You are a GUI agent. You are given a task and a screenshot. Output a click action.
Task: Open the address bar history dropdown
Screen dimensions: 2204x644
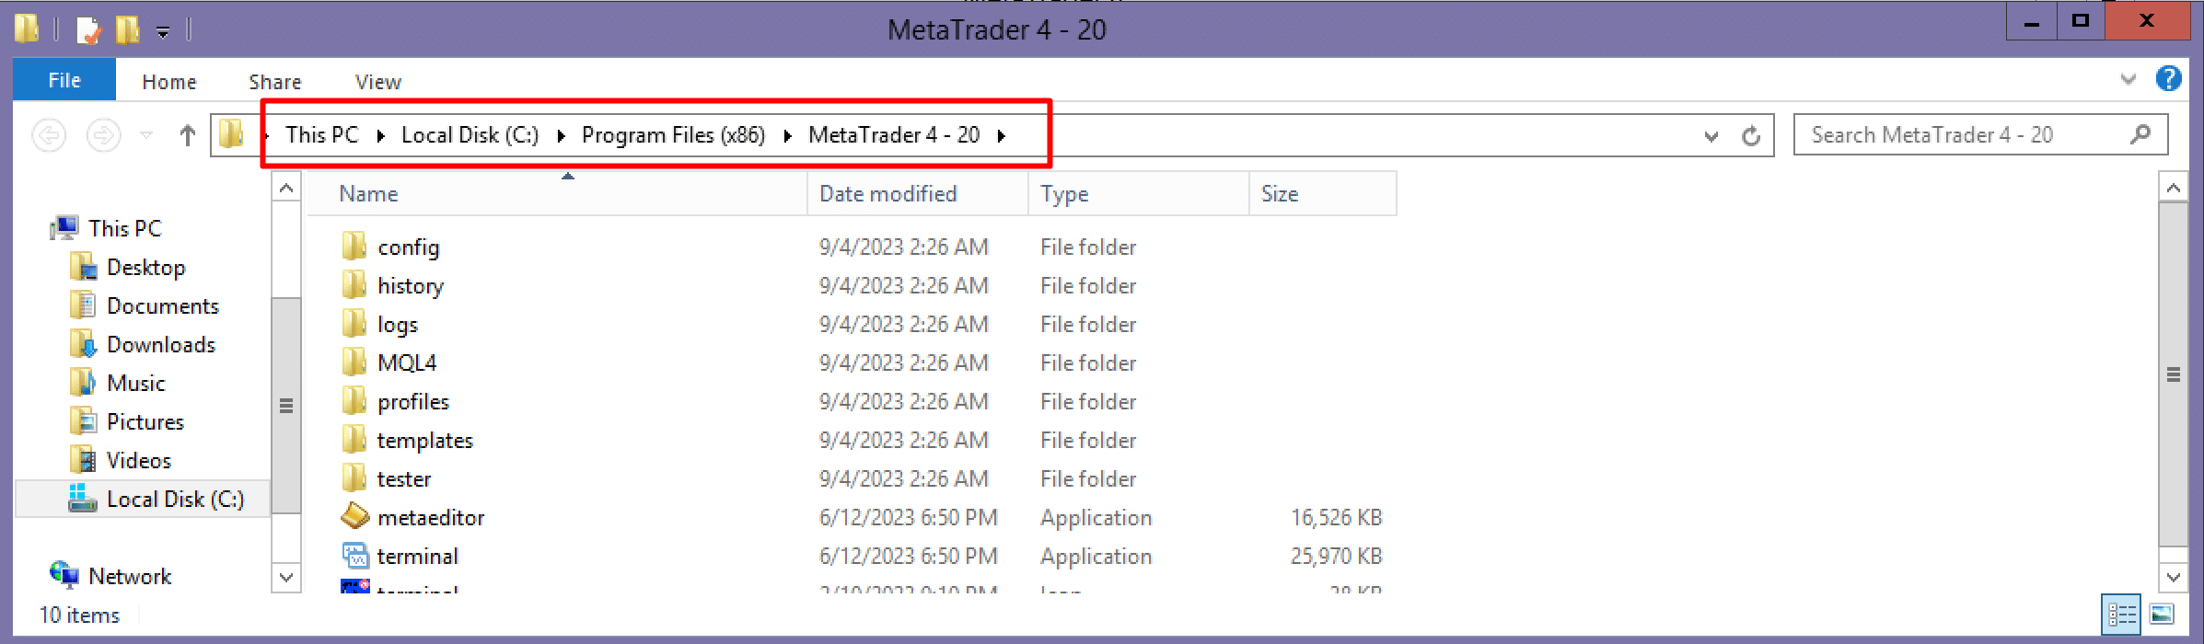pyautogui.click(x=1711, y=136)
